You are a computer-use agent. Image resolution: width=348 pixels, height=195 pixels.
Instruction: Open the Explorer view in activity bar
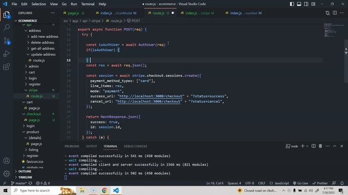[7, 15]
